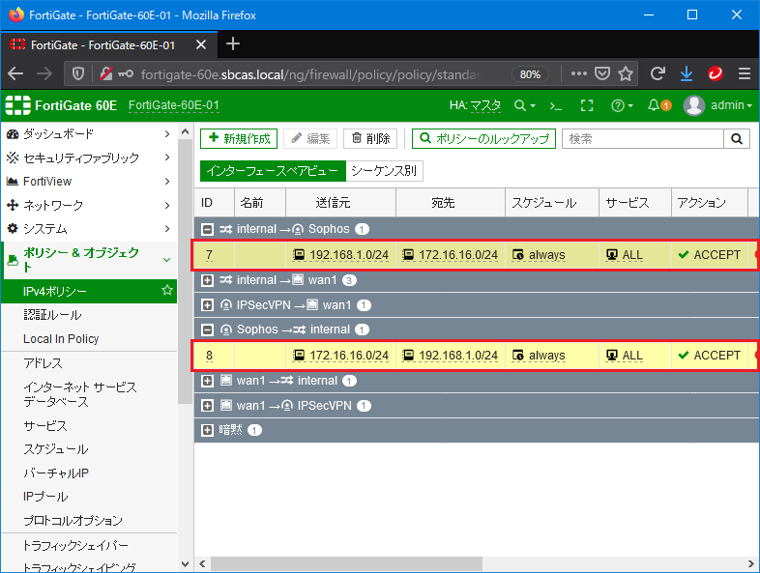This screenshot has width=760, height=573.
Task: Bookmark this page with the star icon
Action: click(x=626, y=74)
